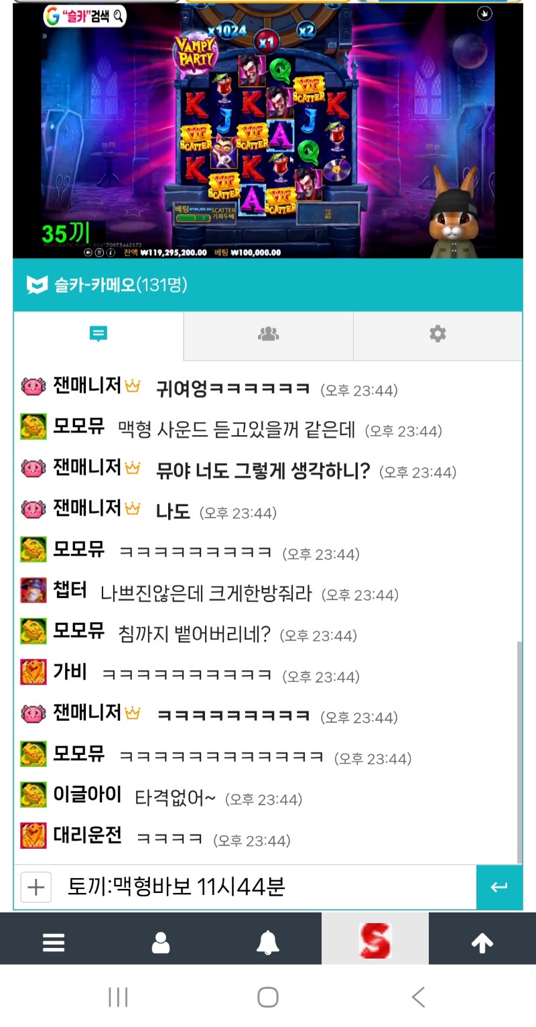Viewport: 536px width, 1027px height.
Task: Click the 대리운전 username
Action: tap(87, 835)
